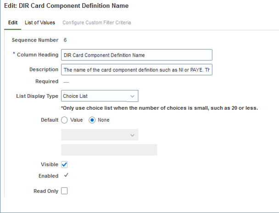
Task: Click into the Description text field
Action: (136, 69)
